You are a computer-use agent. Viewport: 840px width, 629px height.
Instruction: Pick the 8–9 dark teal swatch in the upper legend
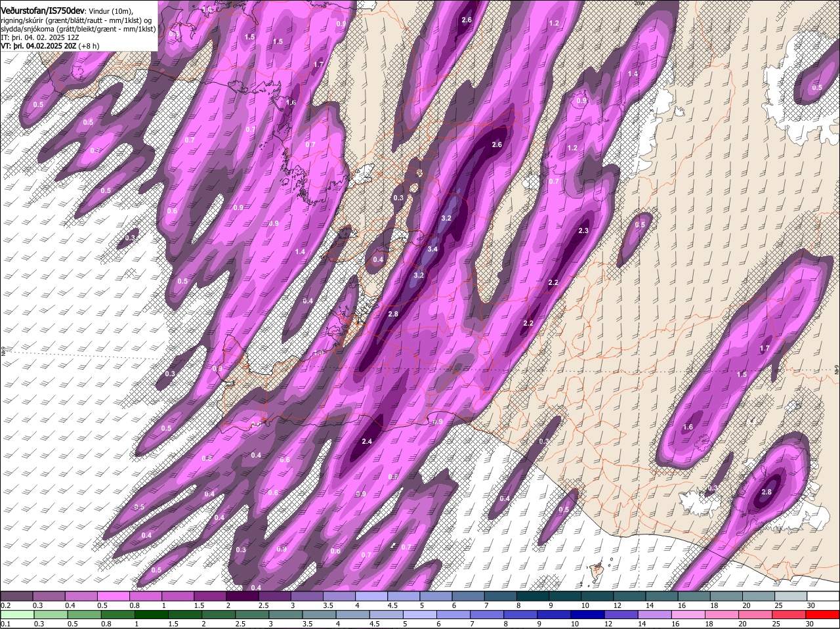[x=534, y=596]
